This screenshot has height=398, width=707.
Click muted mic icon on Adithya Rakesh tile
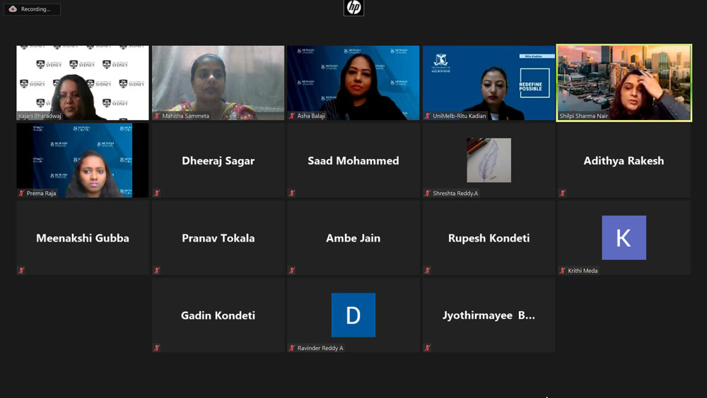(x=563, y=194)
